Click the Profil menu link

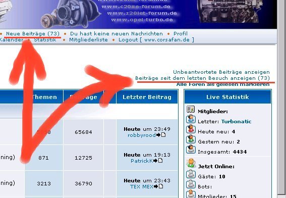[x=181, y=34]
